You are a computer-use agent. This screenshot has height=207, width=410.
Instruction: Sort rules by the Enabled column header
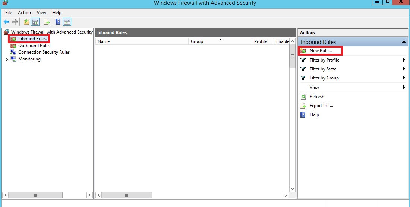click(x=282, y=41)
